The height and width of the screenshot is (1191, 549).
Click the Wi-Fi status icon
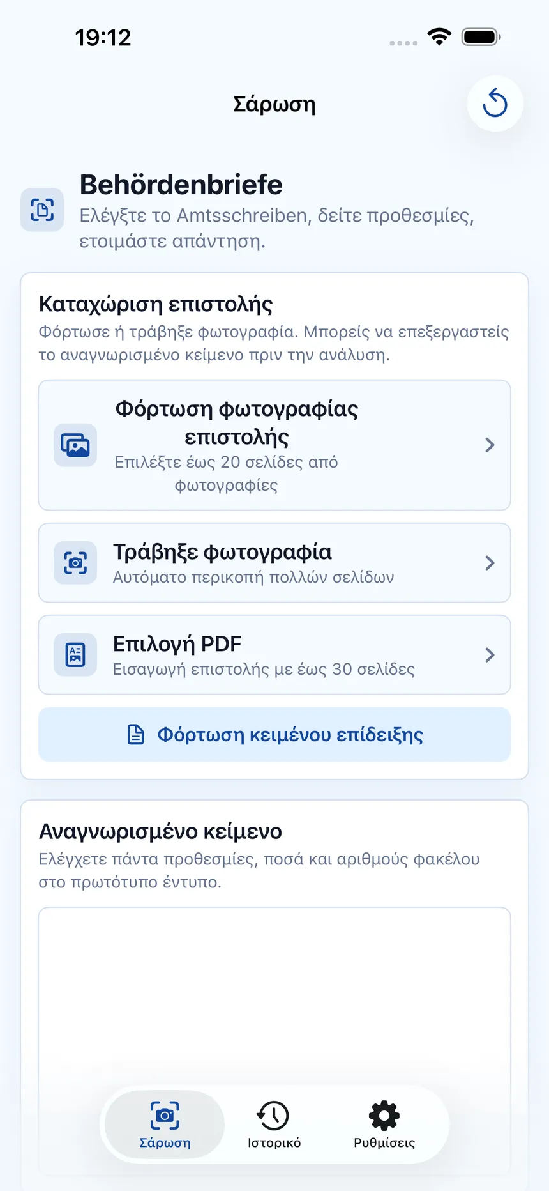coord(439,37)
